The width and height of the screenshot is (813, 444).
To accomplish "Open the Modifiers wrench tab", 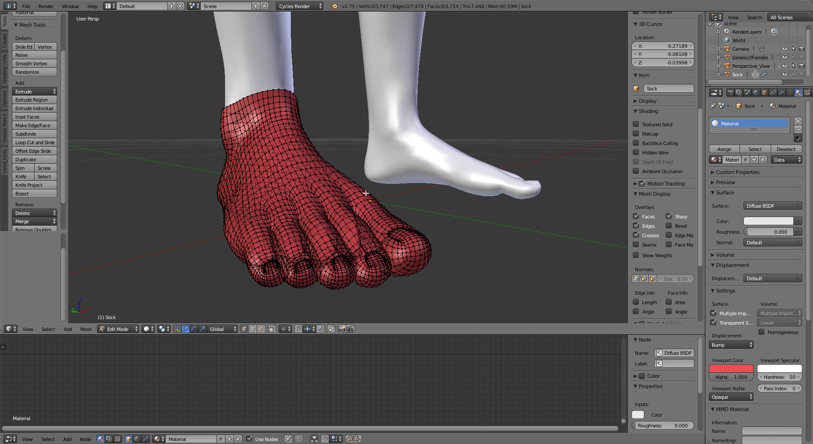I will 781,93.
